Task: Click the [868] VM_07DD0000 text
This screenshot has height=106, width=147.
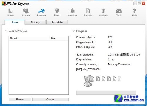Action: [x=88, y=69]
